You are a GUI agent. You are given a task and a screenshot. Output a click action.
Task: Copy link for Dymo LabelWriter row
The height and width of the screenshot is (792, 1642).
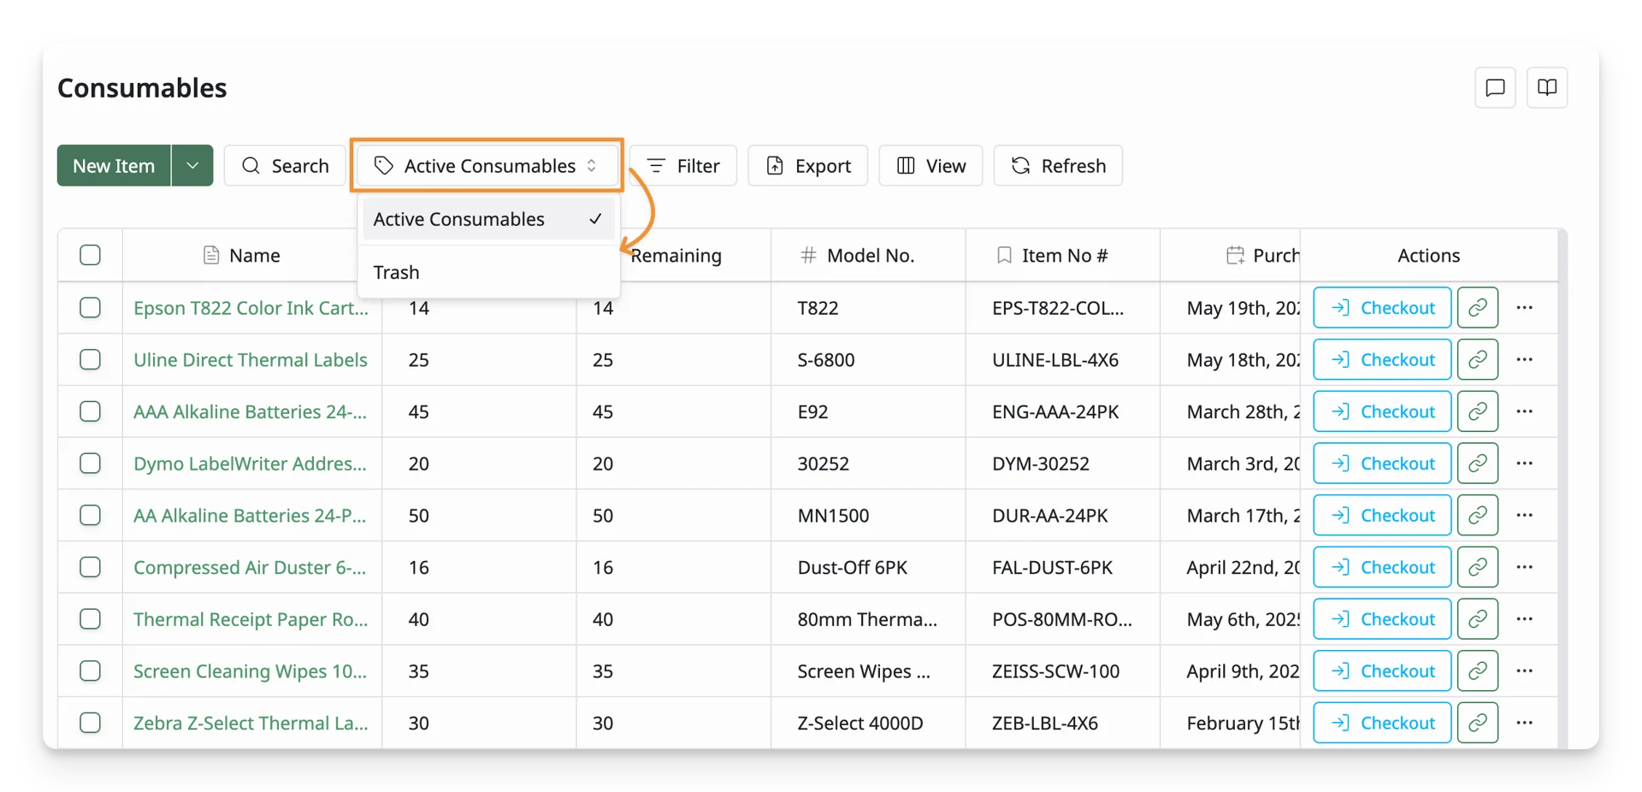click(1477, 464)
